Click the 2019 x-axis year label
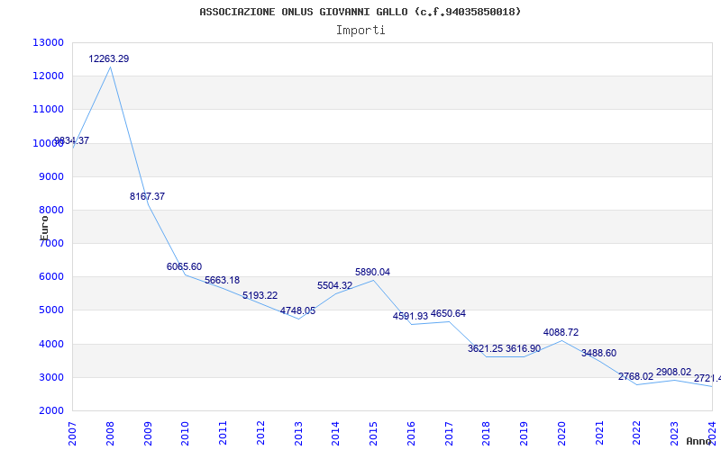This screenshot has height=450, width=721. (x=525, y=433)
